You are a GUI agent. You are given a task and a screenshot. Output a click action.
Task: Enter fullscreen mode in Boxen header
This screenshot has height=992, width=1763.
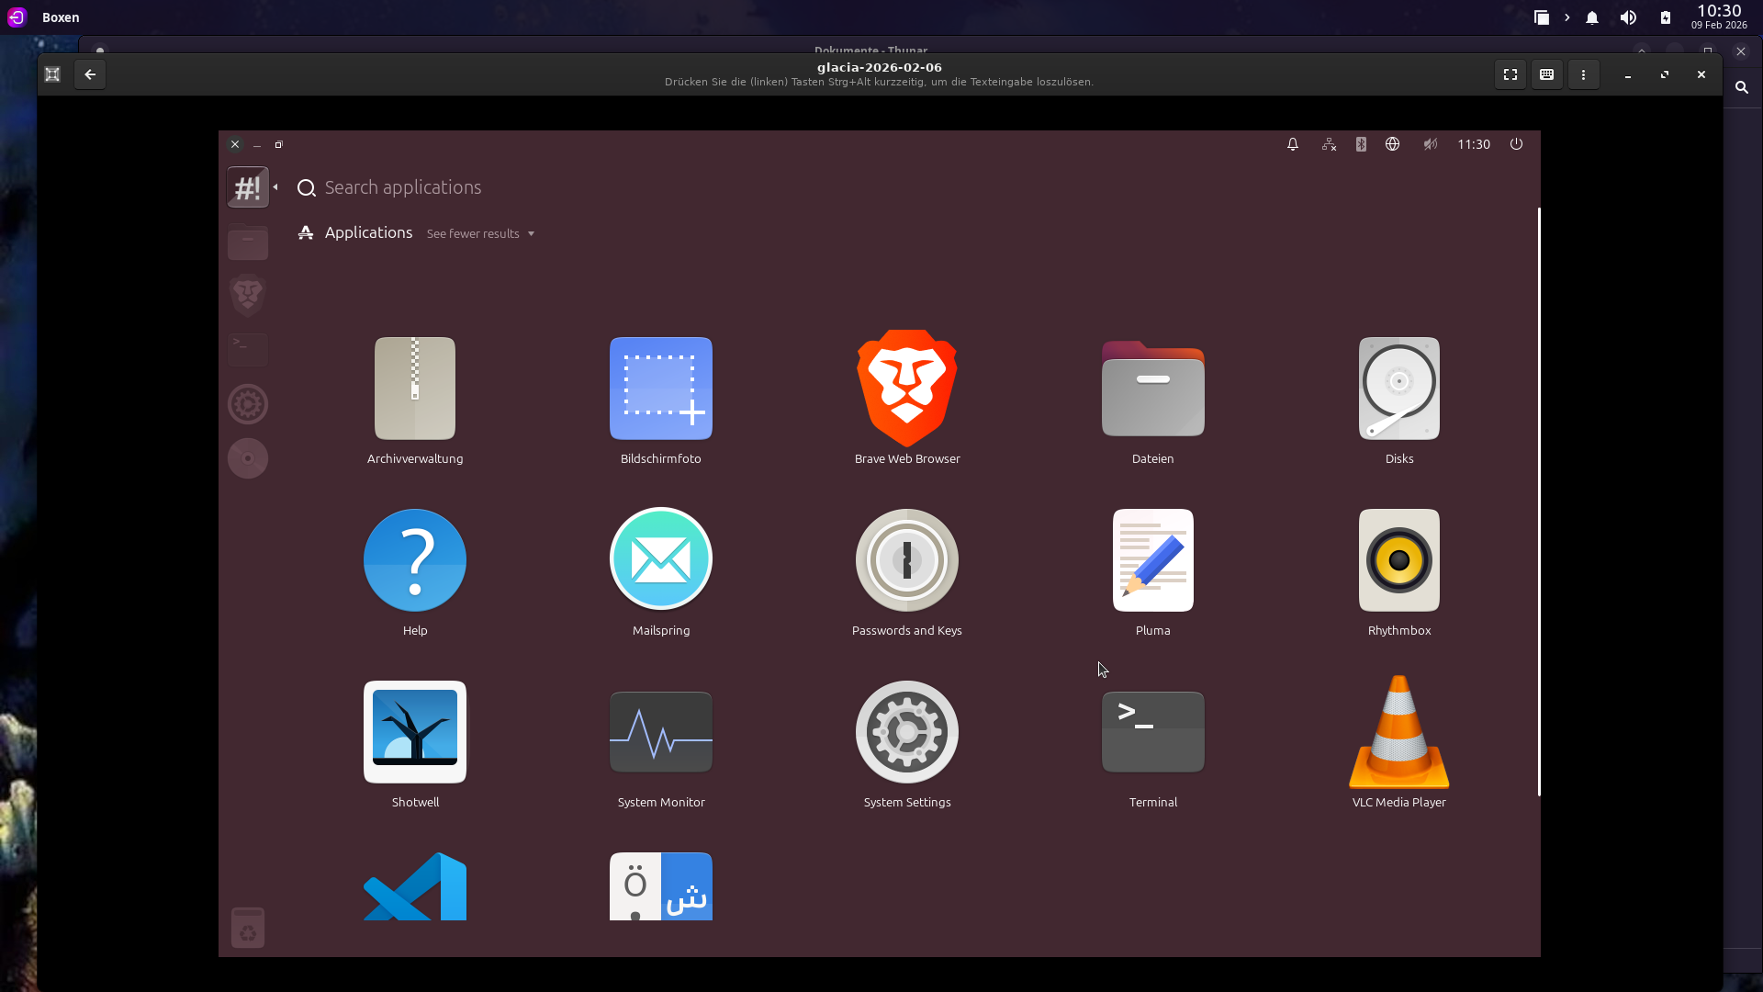(1510, 74)
